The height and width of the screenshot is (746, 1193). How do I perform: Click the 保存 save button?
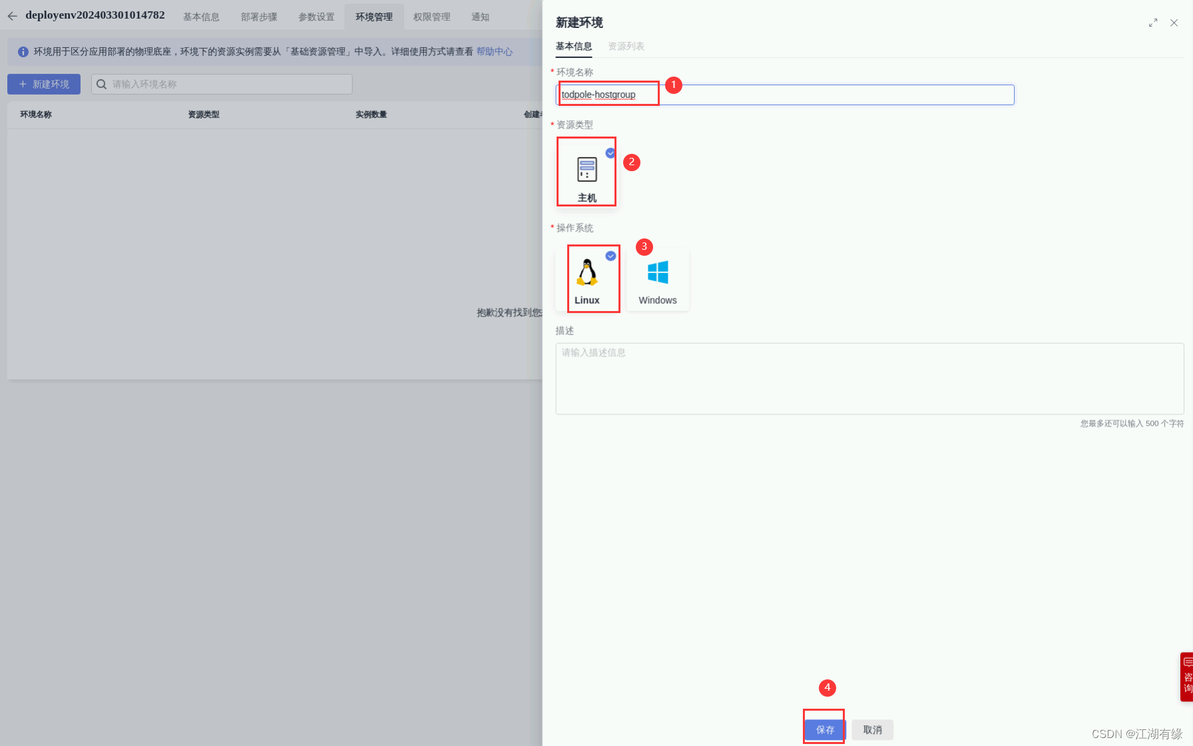coord(824,729)
